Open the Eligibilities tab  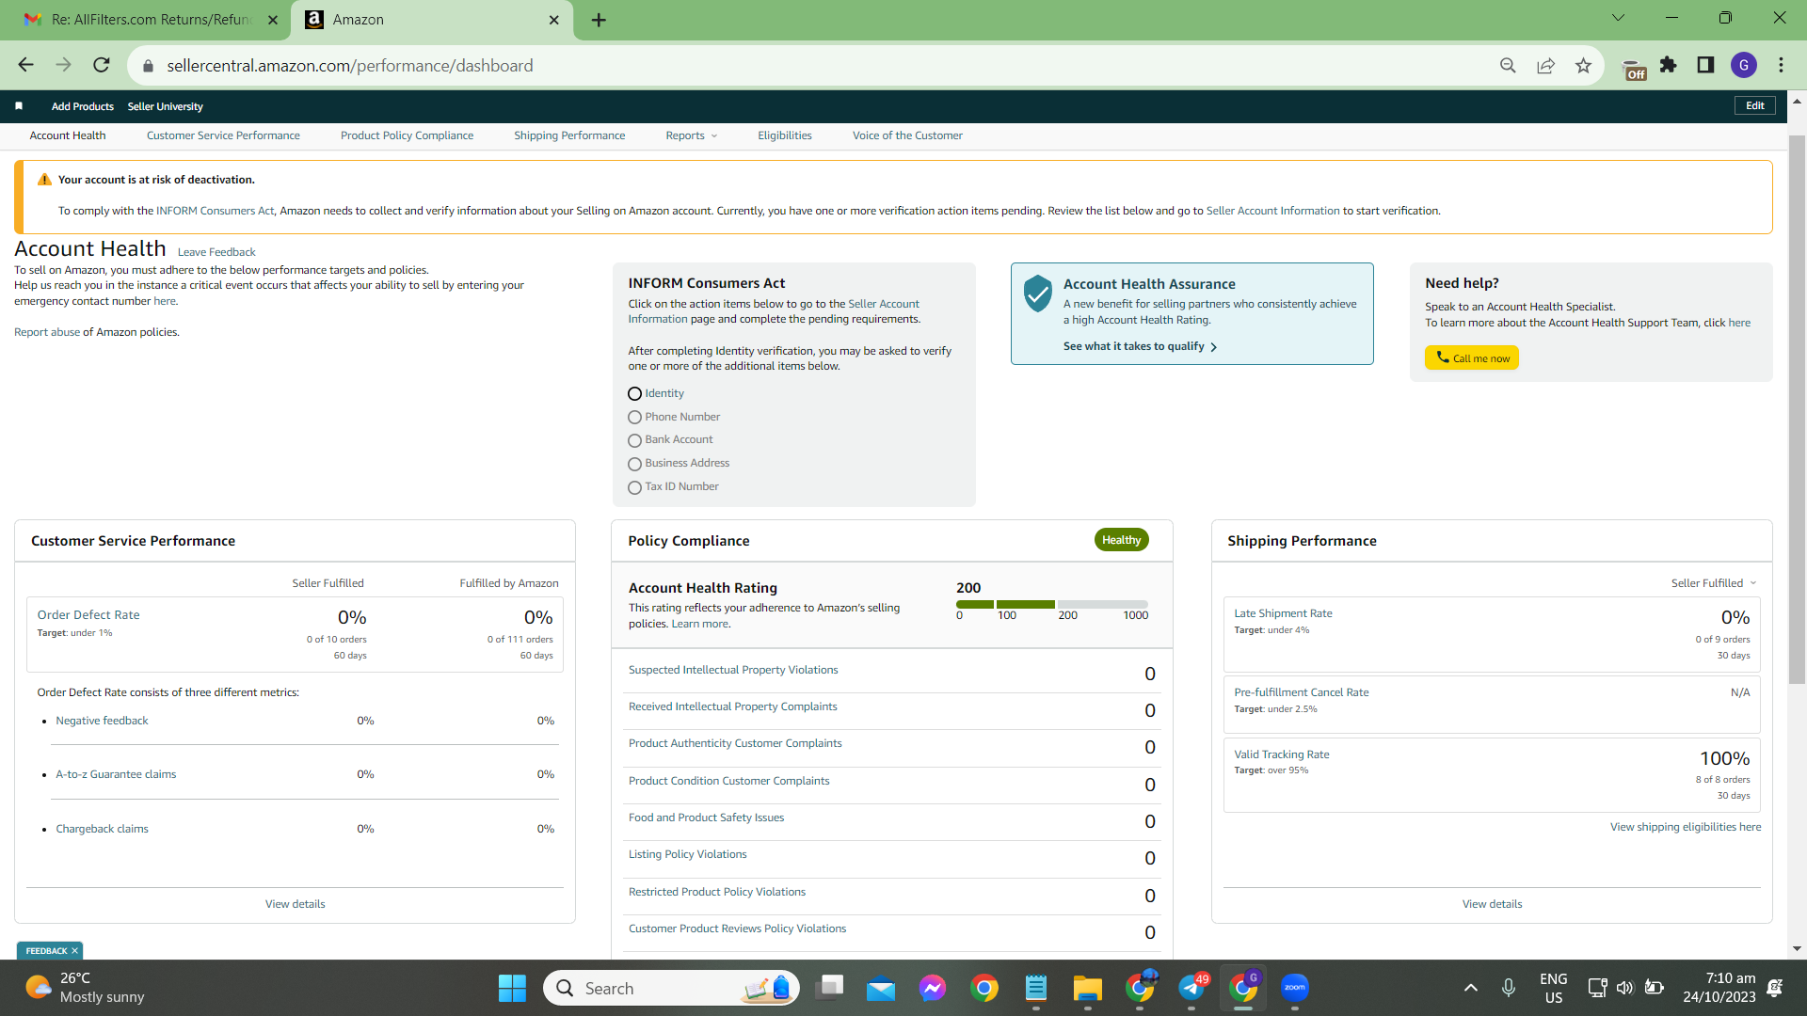785,135
